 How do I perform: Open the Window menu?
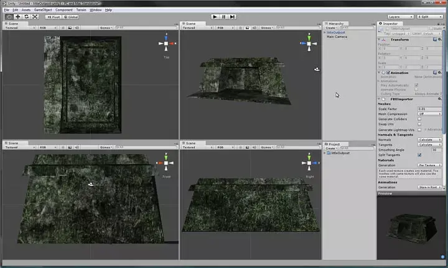pyautogui.click(x=95, y=10)
